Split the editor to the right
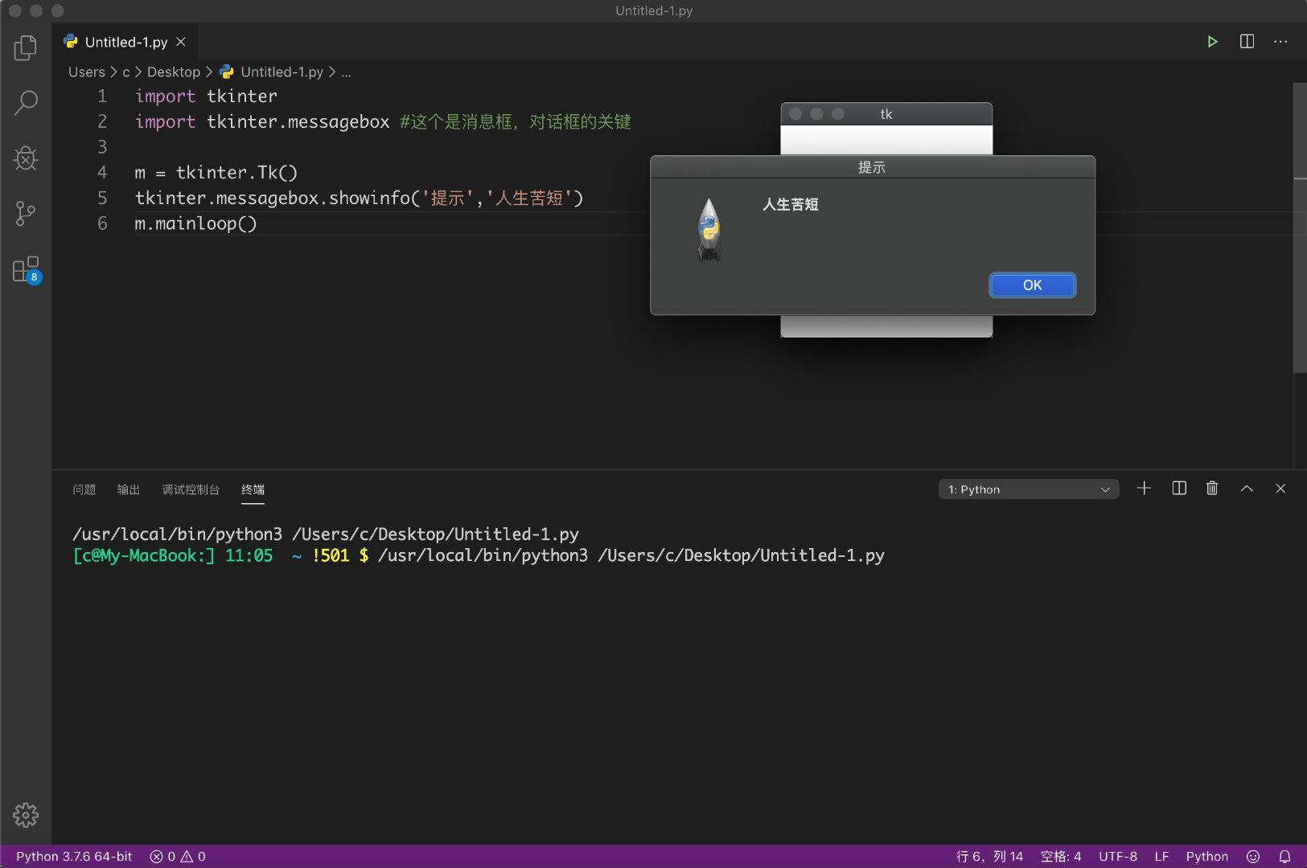The image size is (1307, 868). click(1247, 42)
